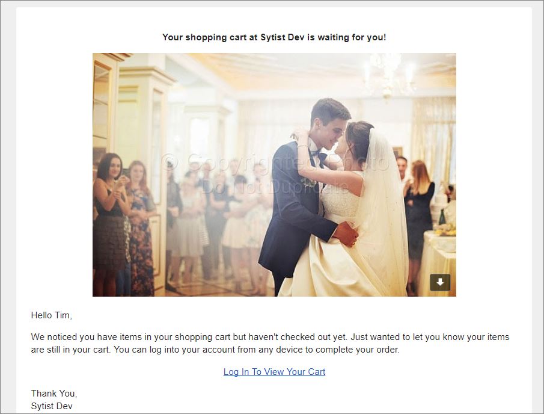Image resolution: width=544 pixels, height=414 pixels.
Task: Click the wedding dance photo
Action: [274, 175]
